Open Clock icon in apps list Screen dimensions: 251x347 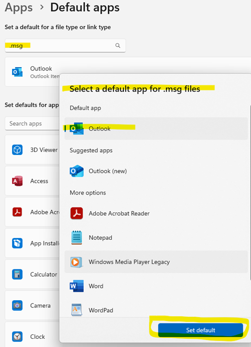(x=17, y=336)
